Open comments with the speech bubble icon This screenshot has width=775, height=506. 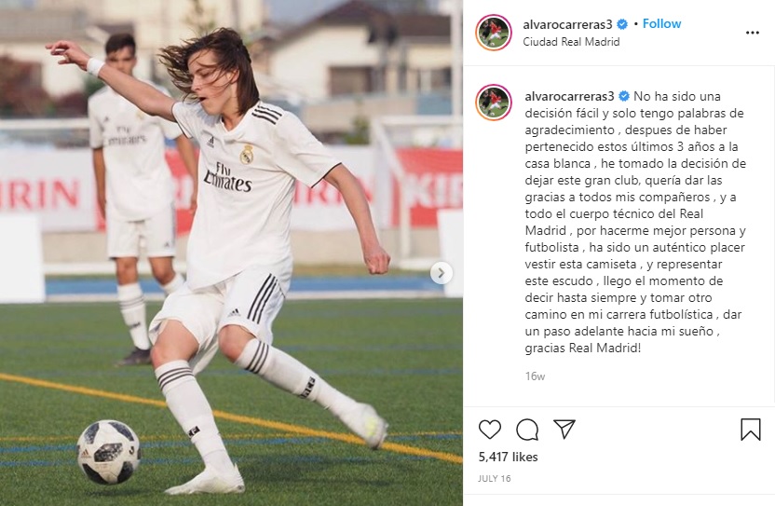[527, 430]
